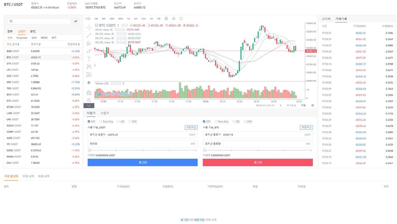Image resolution: width=397 pixels, height=224 pixels.
Task: Select IOC in buy order form
Action: [121, 122]
